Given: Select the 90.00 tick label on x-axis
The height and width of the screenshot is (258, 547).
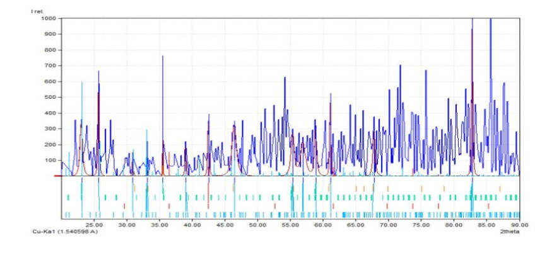Looking at the screenshot, I should tap(519, 225).
